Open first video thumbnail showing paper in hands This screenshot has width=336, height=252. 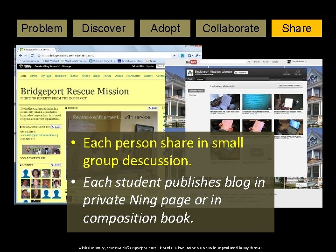225,102
